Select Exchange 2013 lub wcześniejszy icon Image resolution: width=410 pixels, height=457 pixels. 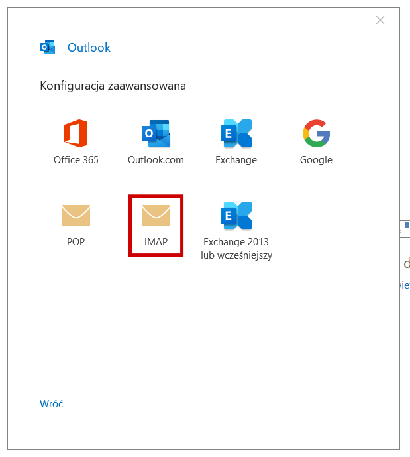click(236, 216)
